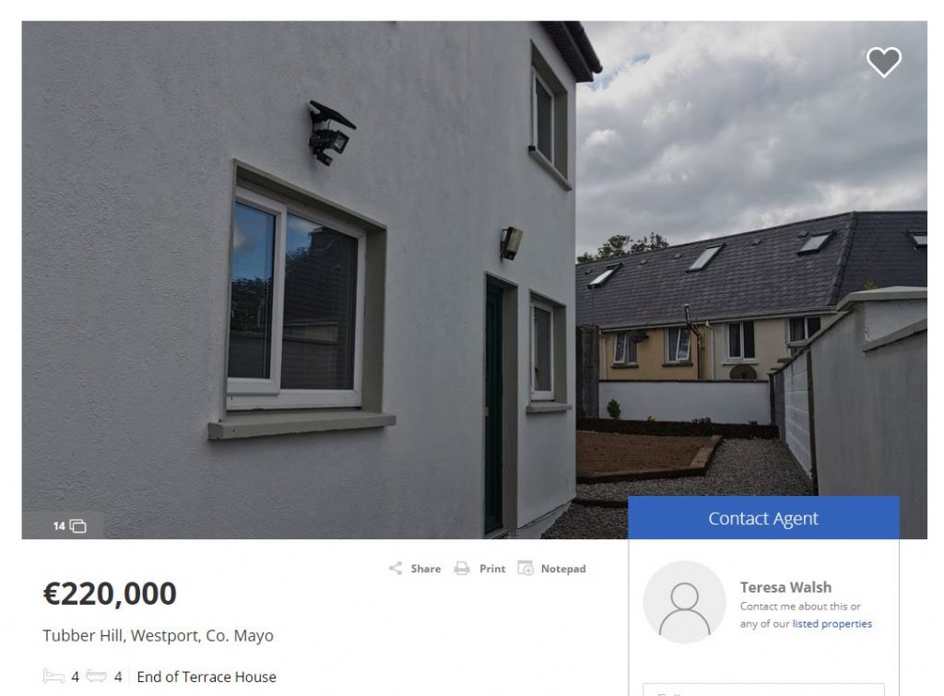Image resolution: width=944 pixels, height=696 pixels.
Task: Add listing to Notepad label
Action: [x=563, y=569]
